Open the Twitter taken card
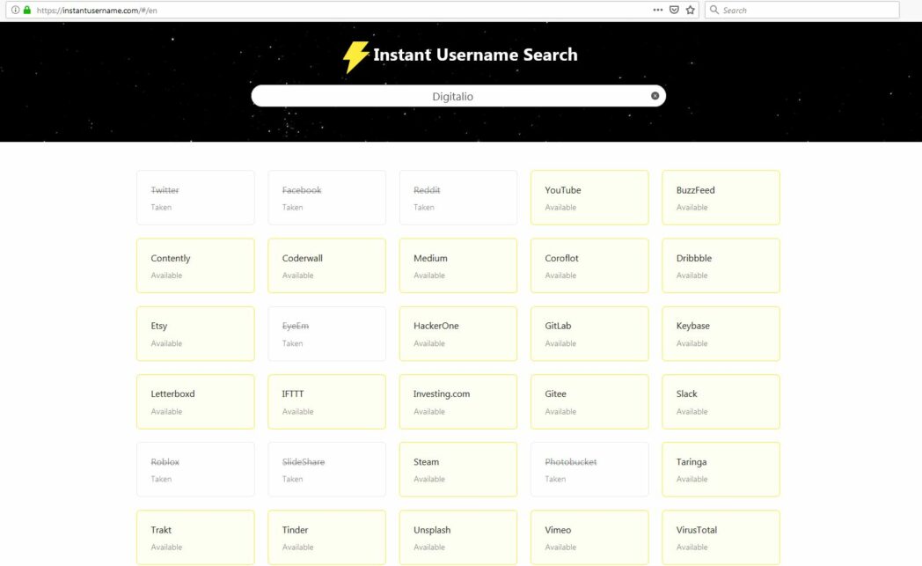 (195, 198)
